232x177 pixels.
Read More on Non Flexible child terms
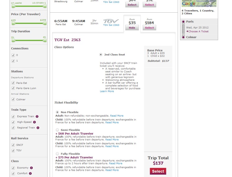coord(112,122)
